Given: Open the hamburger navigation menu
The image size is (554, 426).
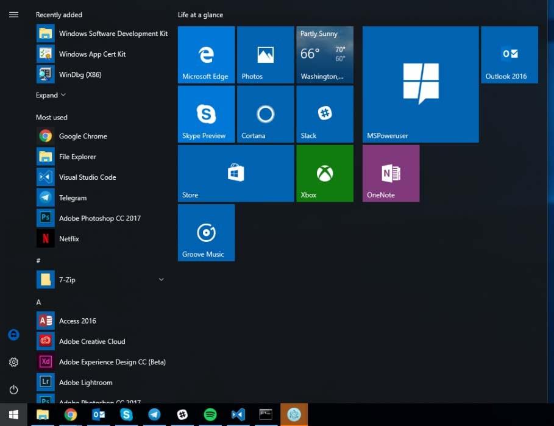Looking at the screenshot, I should tap(13, 15).
